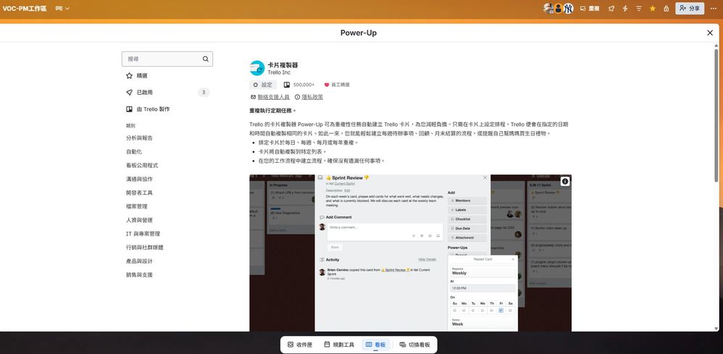Screen dimensions: 723x354
Task: Open the 隱私政策 privacy policy link
Action: (x=312, y=97)
